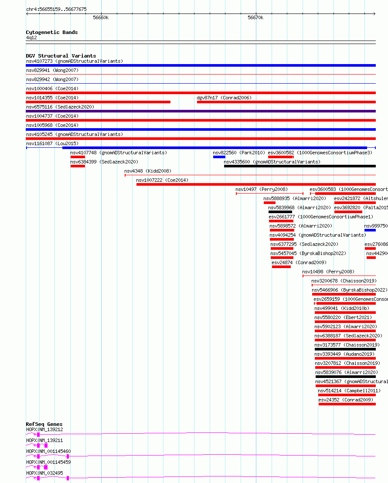This screenshot has width=388, height=483.
Task: Click the nsv1004737 (Coe2014) label
Action: (x=52, y=116)
